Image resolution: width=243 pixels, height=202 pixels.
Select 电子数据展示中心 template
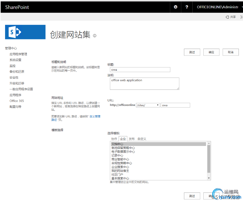[x=159, y=152]
